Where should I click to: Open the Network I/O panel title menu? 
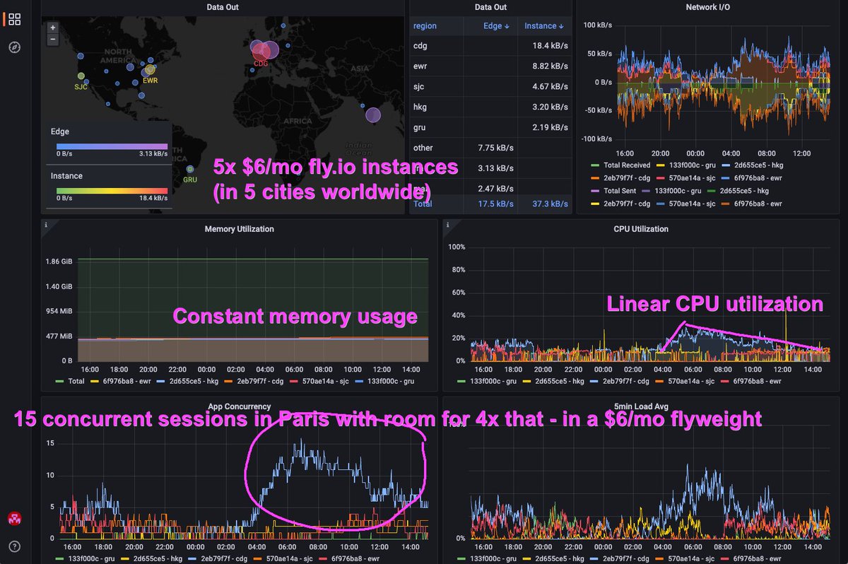pos(707,7)
